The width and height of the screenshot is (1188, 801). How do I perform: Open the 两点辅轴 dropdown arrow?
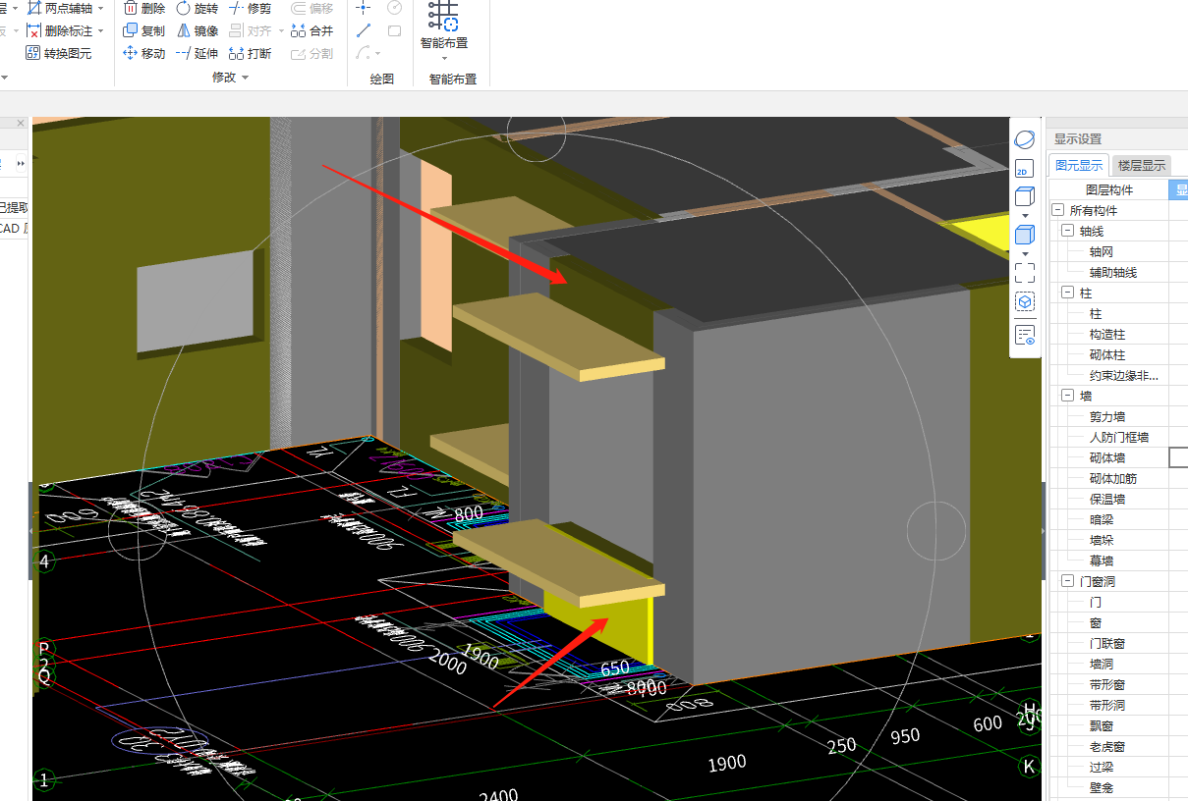(x=100, y=8)
